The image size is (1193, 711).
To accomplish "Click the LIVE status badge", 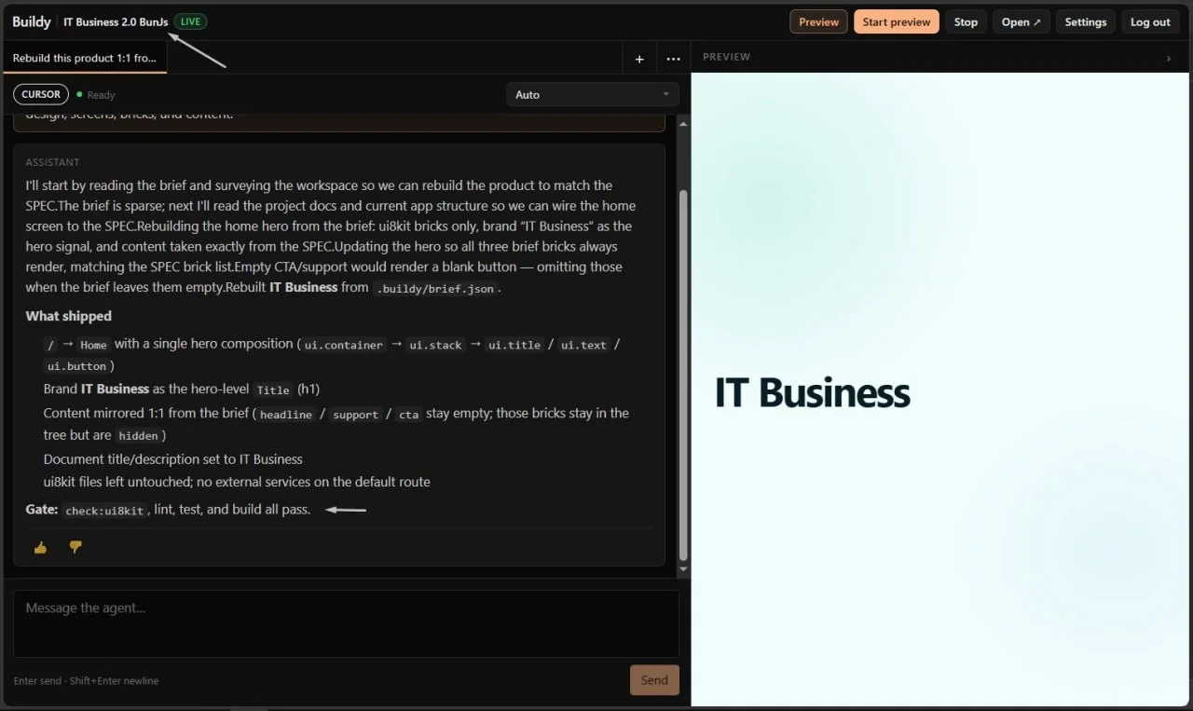I will [x=190, y=21].
